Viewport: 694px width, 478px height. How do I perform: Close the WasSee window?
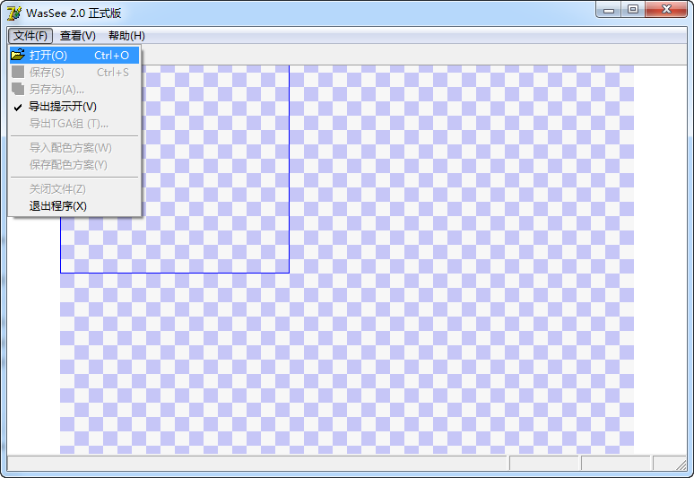click(666, 9)
